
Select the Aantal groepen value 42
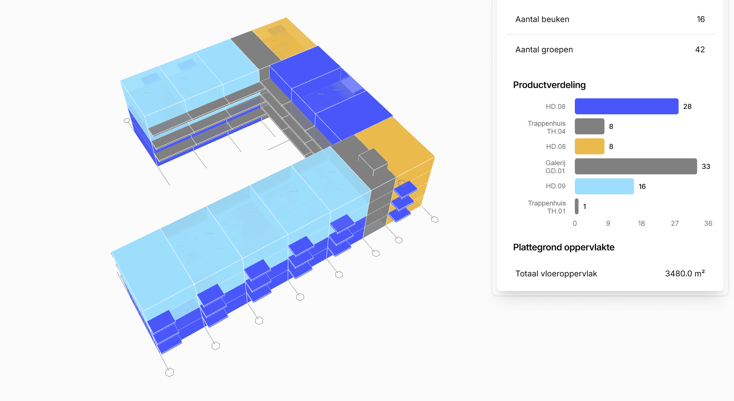700,49
